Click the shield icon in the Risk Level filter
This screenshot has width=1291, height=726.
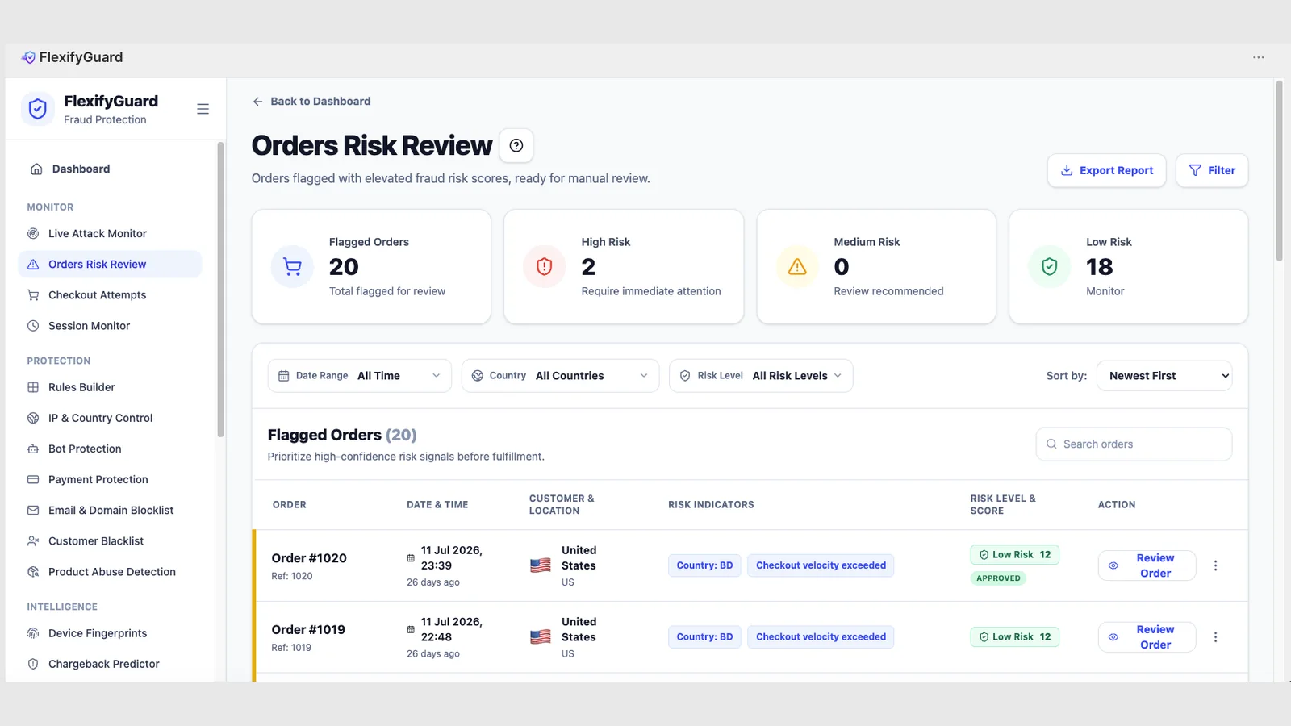(685, 376)
